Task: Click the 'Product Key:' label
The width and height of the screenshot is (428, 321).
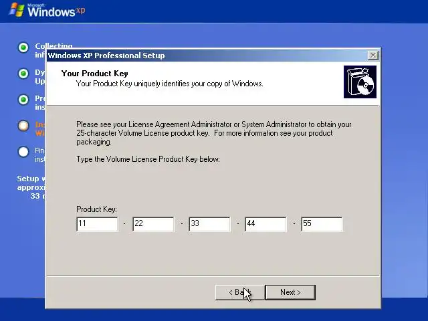Action: tap(96, 209)
